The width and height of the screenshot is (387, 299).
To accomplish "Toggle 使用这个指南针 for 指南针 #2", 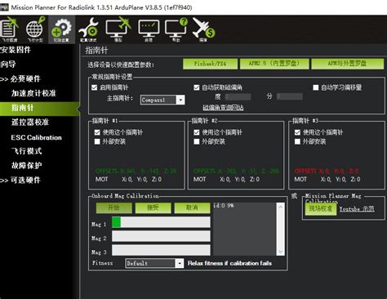I will click(197, 132).
